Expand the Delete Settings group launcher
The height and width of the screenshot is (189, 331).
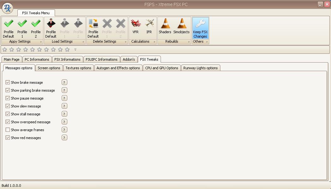(126, 42)
